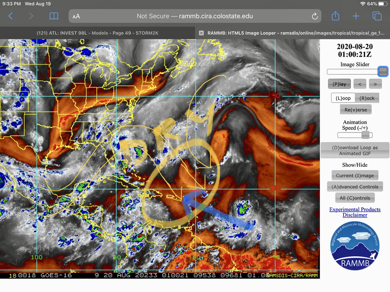Click the Image Slider handle
Screen dimensions: 390x292
point(383,72)
